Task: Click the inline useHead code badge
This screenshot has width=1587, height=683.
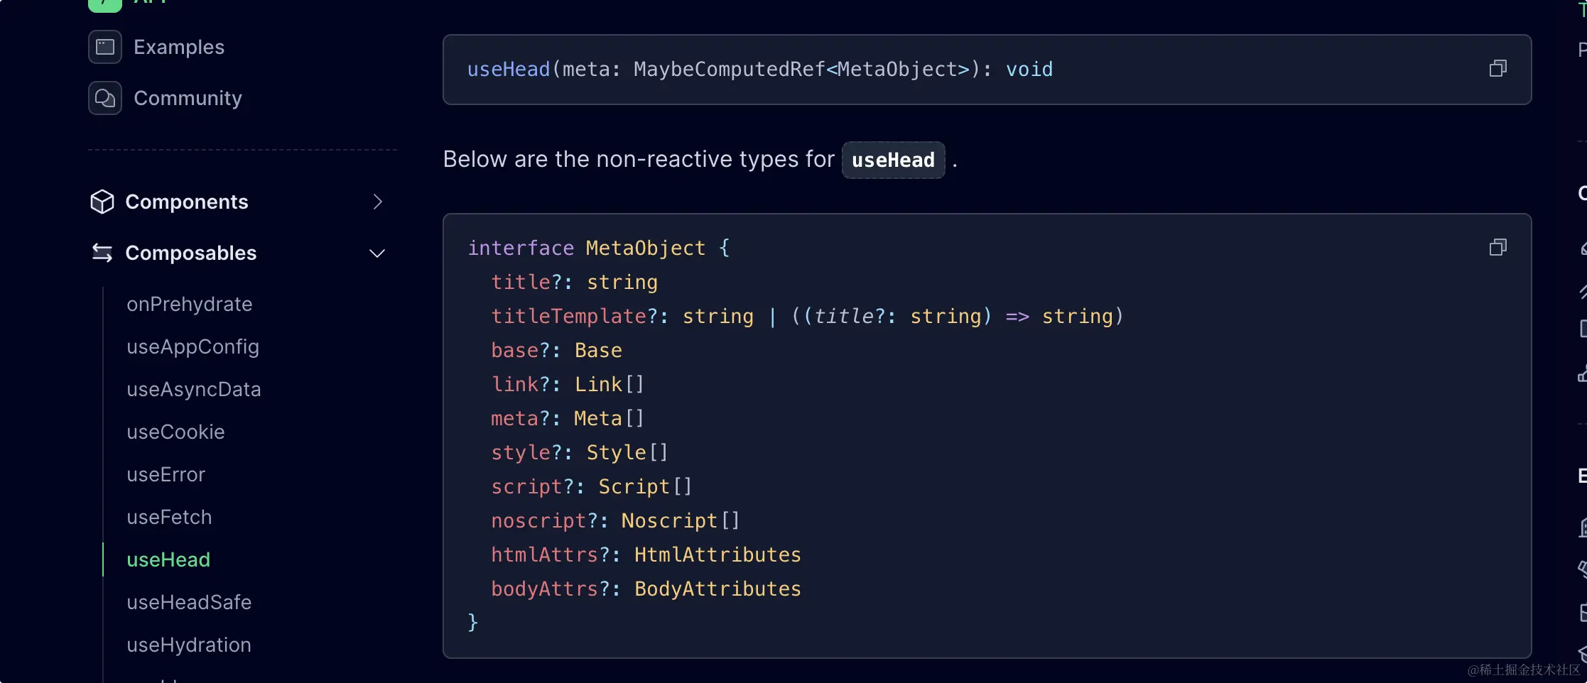Action: click(x=893, y=160)
